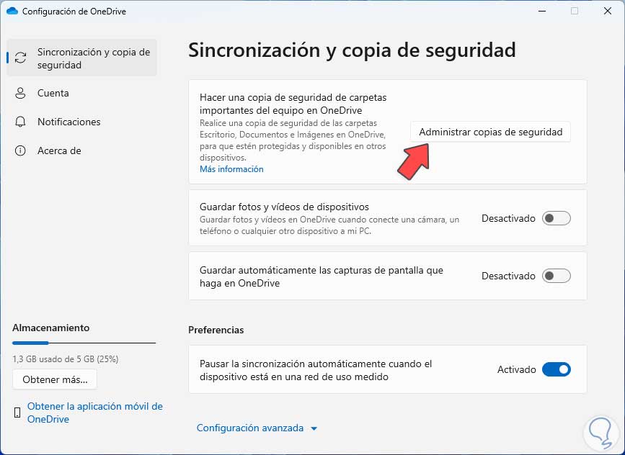Screen dimensions: 625x455
Task: Click the 1,3 GB usado de 5 GB text
Action: (x=66, y=359)
